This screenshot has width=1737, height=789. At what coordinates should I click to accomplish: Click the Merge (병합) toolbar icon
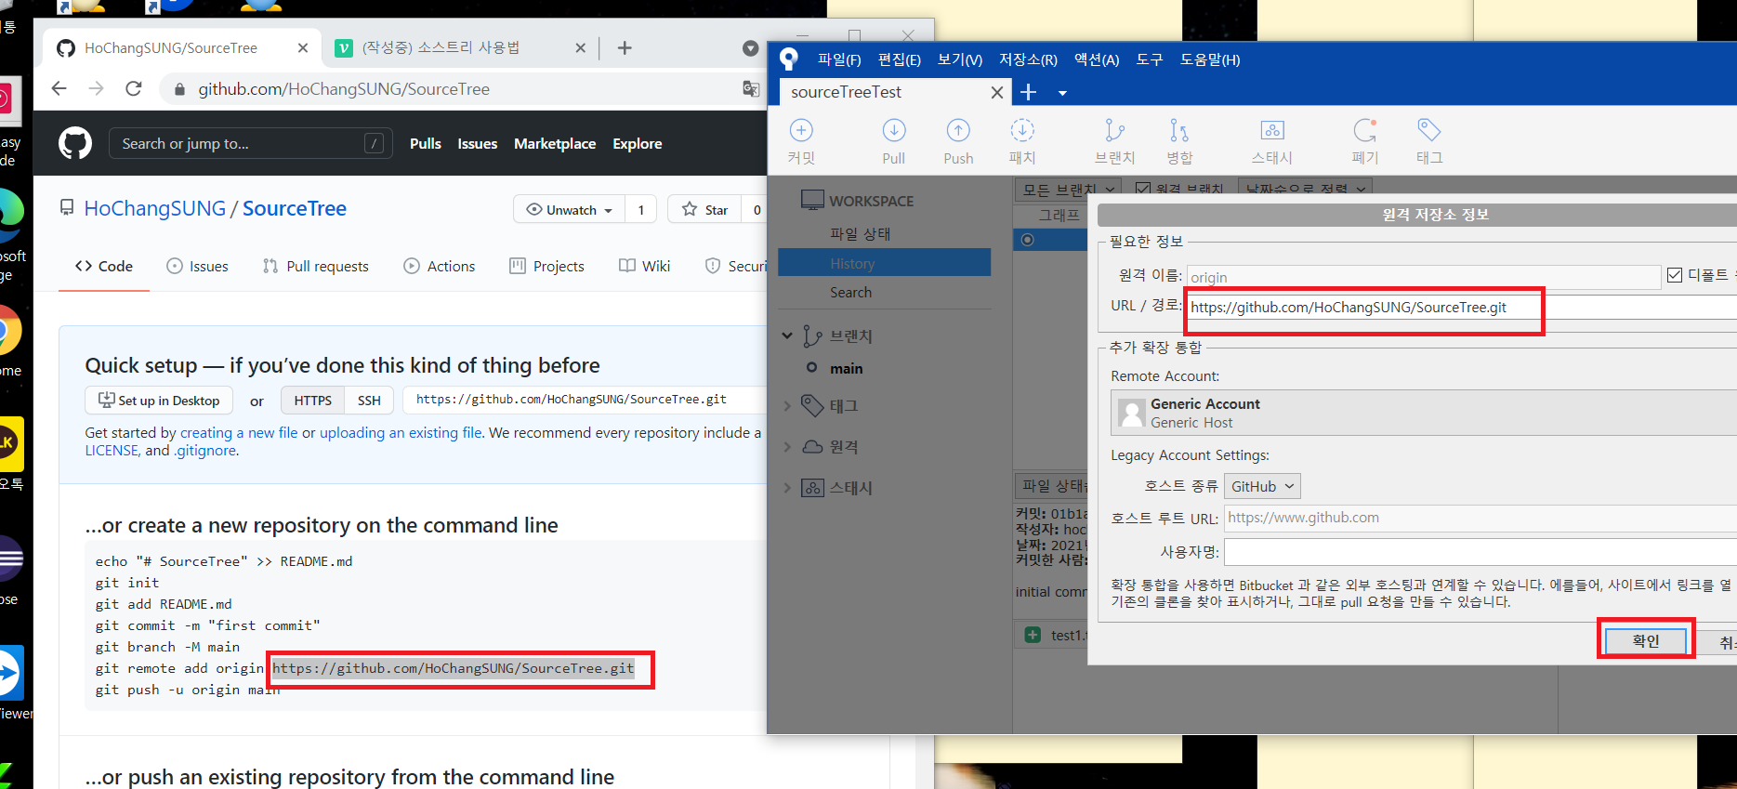1179,130
